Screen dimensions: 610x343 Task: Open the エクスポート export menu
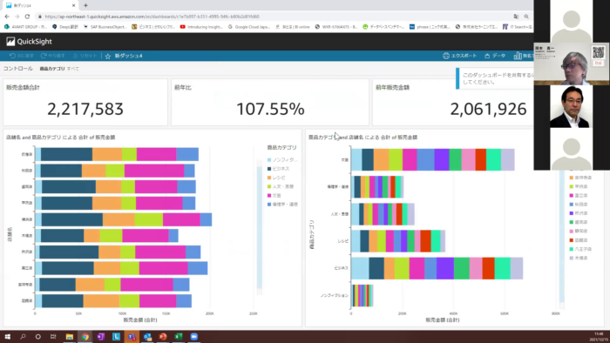pyautogui.click(x=459, y=56)
